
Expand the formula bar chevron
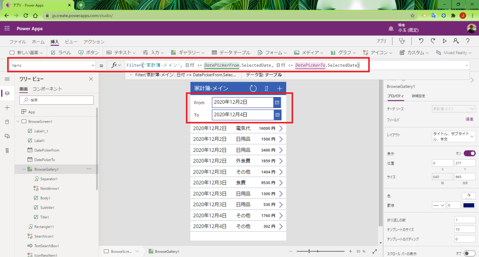click(467, 65)
